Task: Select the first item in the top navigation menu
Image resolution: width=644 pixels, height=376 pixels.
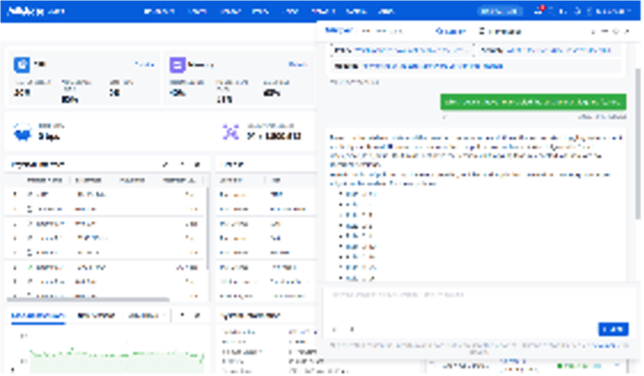Action: point(159,11)
